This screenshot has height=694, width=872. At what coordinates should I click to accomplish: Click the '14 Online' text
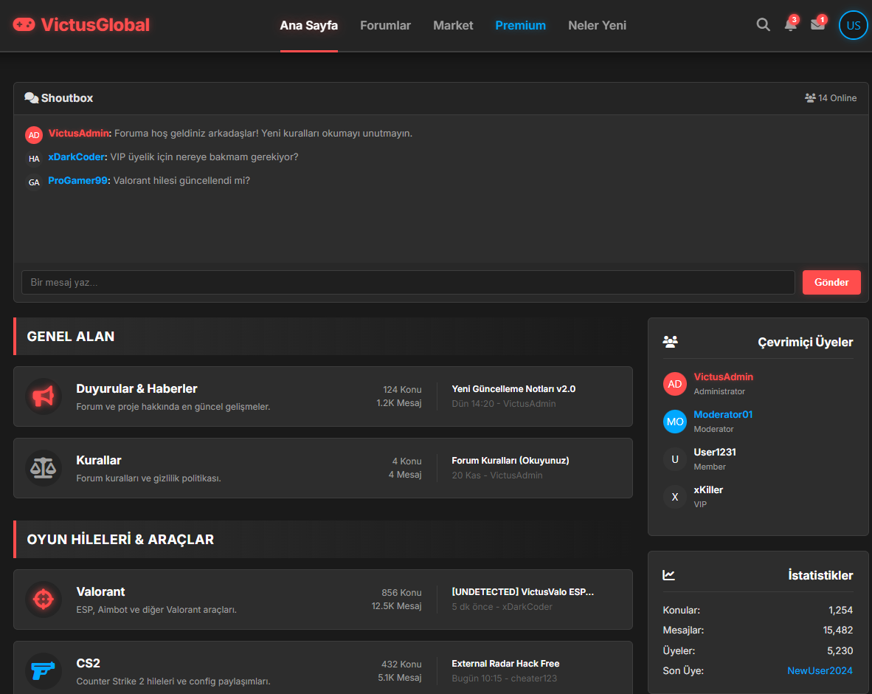click(837, 98)
